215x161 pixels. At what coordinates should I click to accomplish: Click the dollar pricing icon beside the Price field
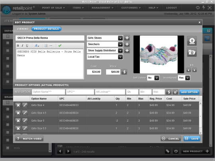(124, 72)
